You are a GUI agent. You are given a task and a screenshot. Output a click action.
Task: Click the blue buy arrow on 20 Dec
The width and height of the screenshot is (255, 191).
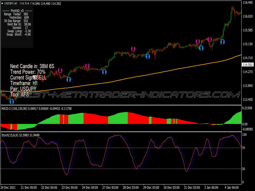point(12,102)
